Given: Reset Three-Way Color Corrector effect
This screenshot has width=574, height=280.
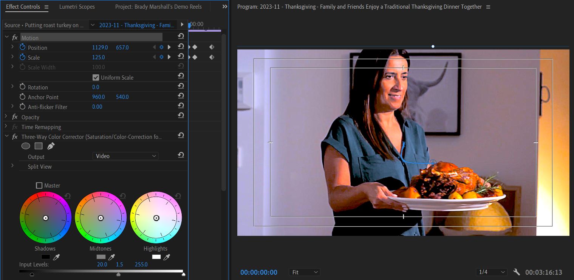Looking at the screenshot, I should click(x=181, y=135).
